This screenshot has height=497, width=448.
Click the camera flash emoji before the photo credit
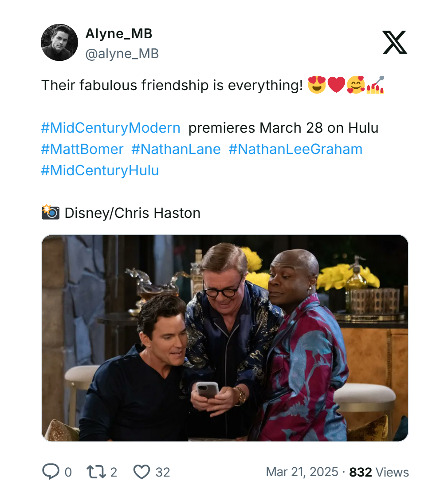(x=51, y=213)
